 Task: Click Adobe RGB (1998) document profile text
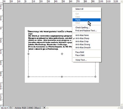[x=28, y=108]
